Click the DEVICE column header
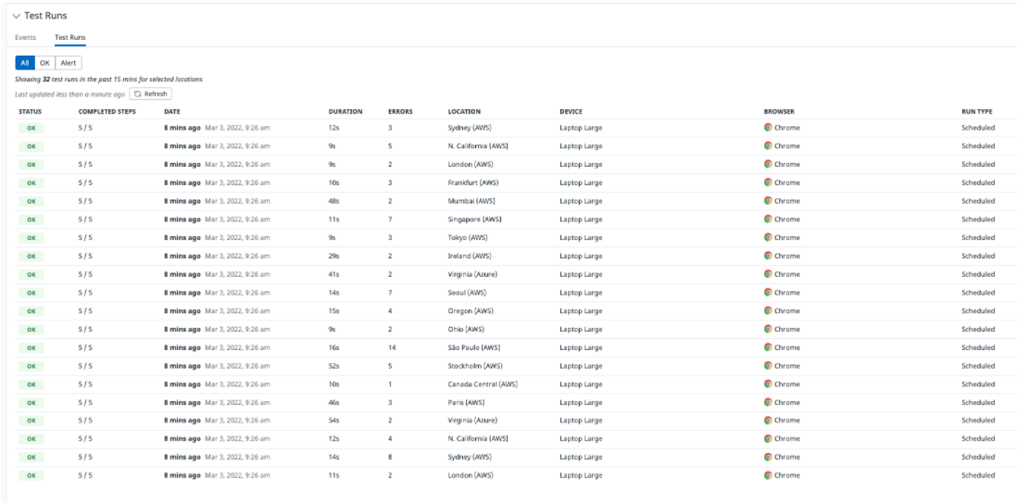This screenshot has width=1017, height=503. pos(571,112)
